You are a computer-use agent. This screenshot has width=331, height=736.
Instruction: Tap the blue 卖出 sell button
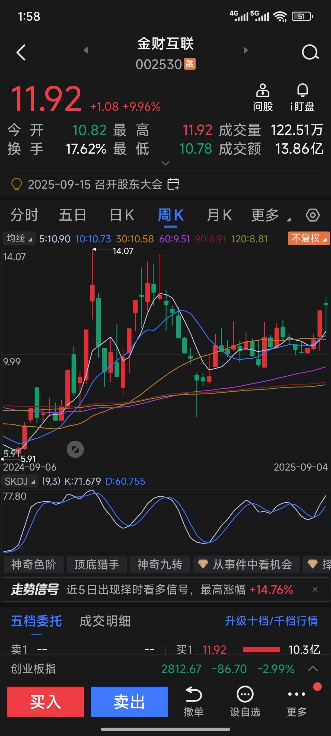coord(129,702)
